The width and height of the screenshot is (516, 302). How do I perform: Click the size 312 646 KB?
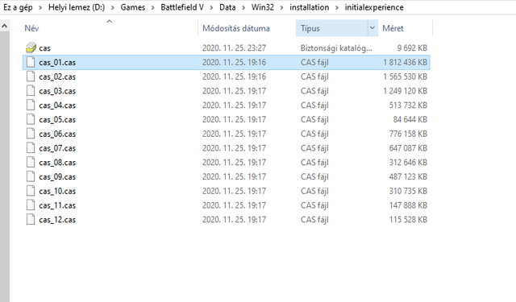408,163
